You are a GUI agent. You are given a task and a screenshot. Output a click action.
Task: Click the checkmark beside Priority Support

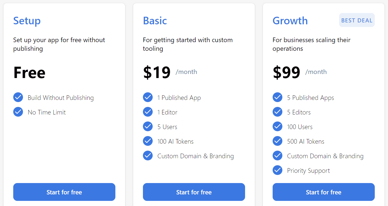click(277, 170)
